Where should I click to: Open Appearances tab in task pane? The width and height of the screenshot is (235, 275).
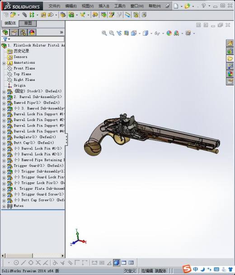point(230,74)
